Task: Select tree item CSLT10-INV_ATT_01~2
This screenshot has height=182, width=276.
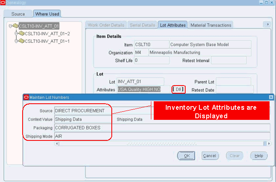Action: click(47, 33)
